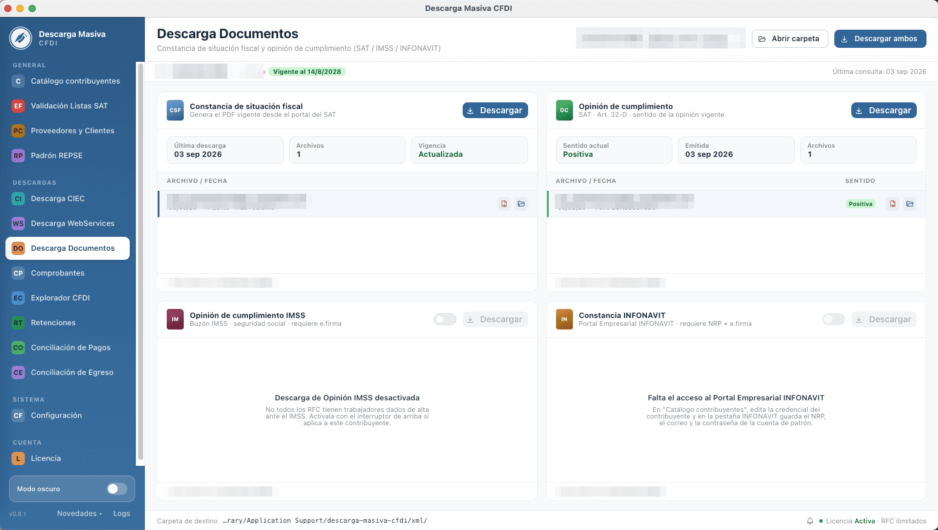Click the Última consulta: 03 sep 2026 text

click(x=879, y=71)
